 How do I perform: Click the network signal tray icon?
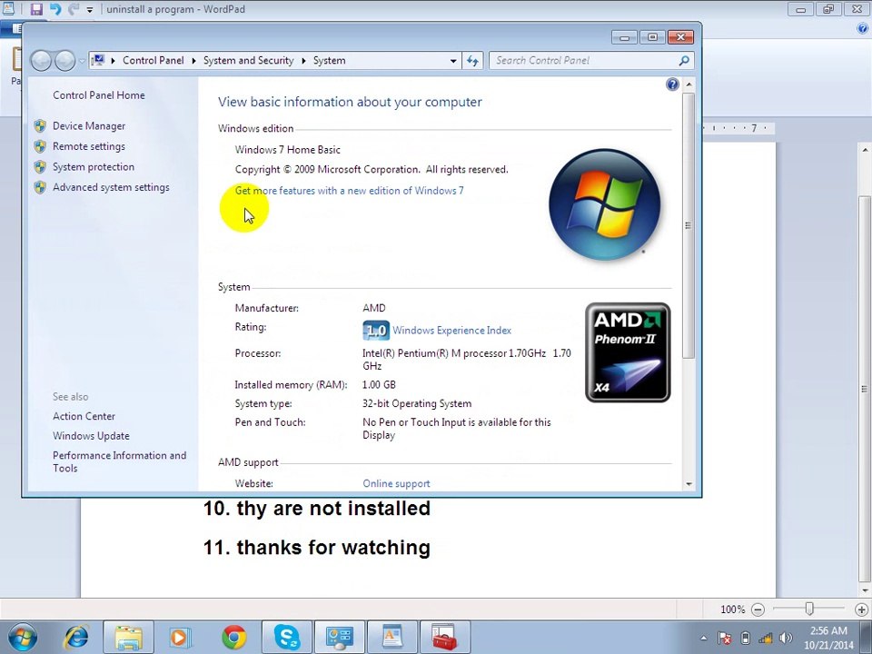(x=767, y=638)
